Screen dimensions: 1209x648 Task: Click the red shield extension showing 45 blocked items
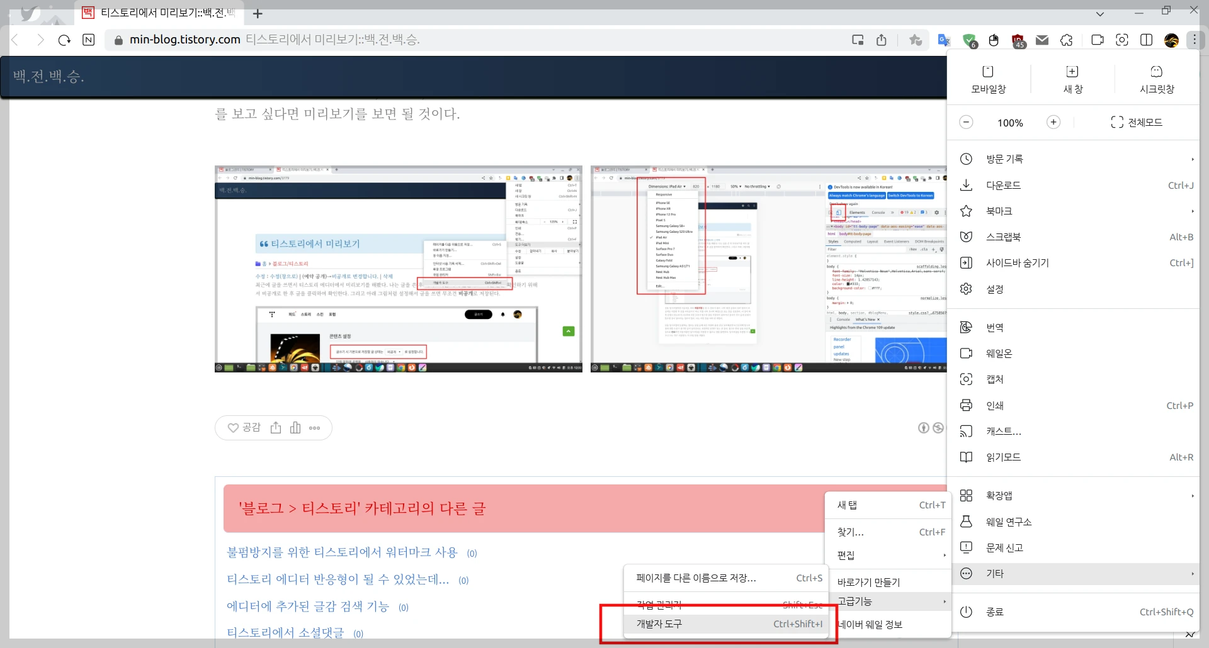pyautogui.click(x=1018, y=40)
